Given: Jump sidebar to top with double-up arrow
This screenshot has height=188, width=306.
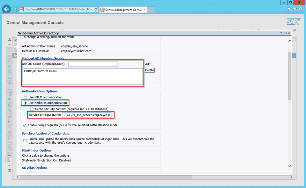Looking at the screenshot, I should (9, 40).
